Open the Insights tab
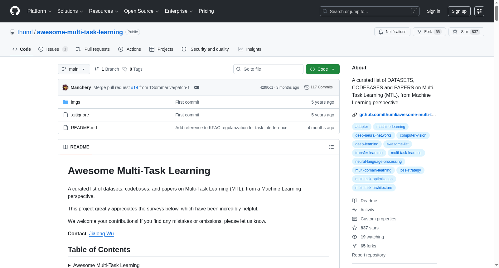The height and width of the screenshot is (268, 499). 249,49
